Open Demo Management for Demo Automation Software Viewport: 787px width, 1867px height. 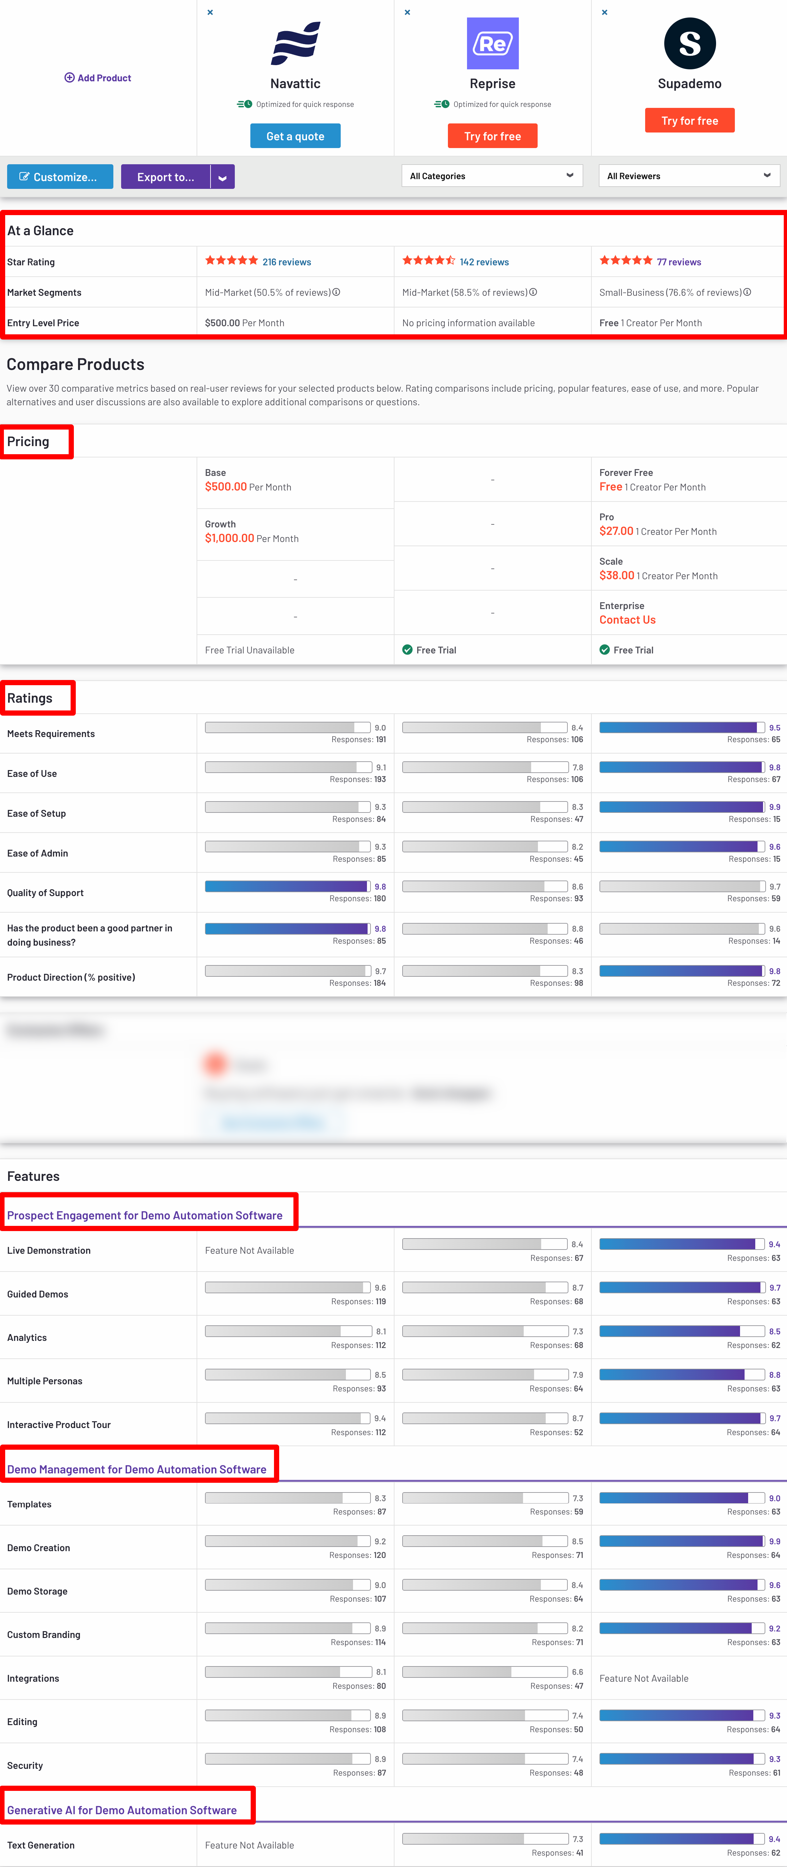(137, 1469)
